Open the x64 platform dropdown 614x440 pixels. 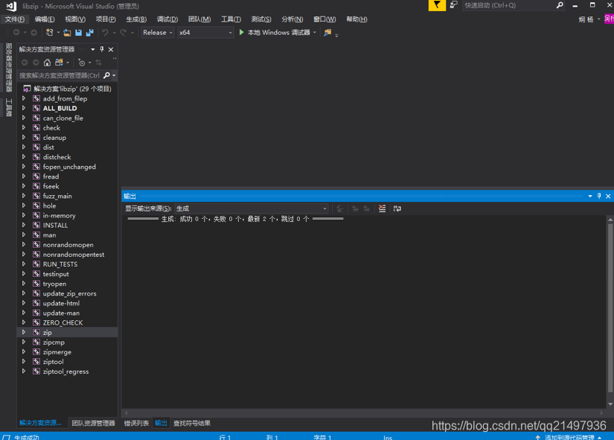205,33
